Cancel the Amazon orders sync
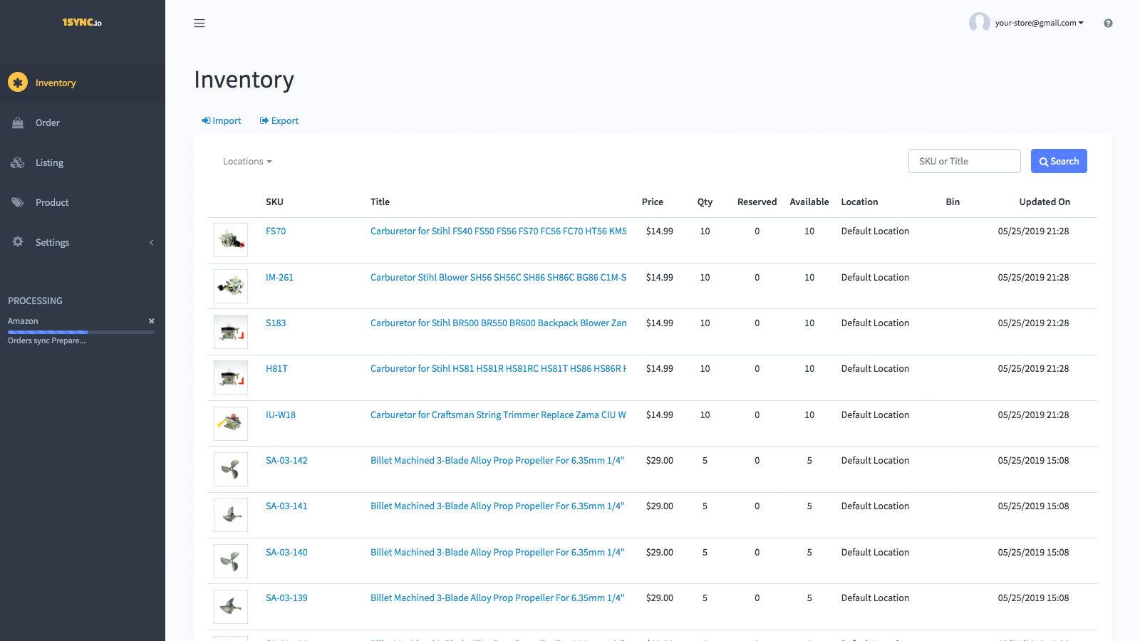 click(x=151, y=320)
